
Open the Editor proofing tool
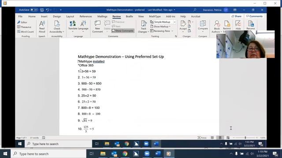22,22
